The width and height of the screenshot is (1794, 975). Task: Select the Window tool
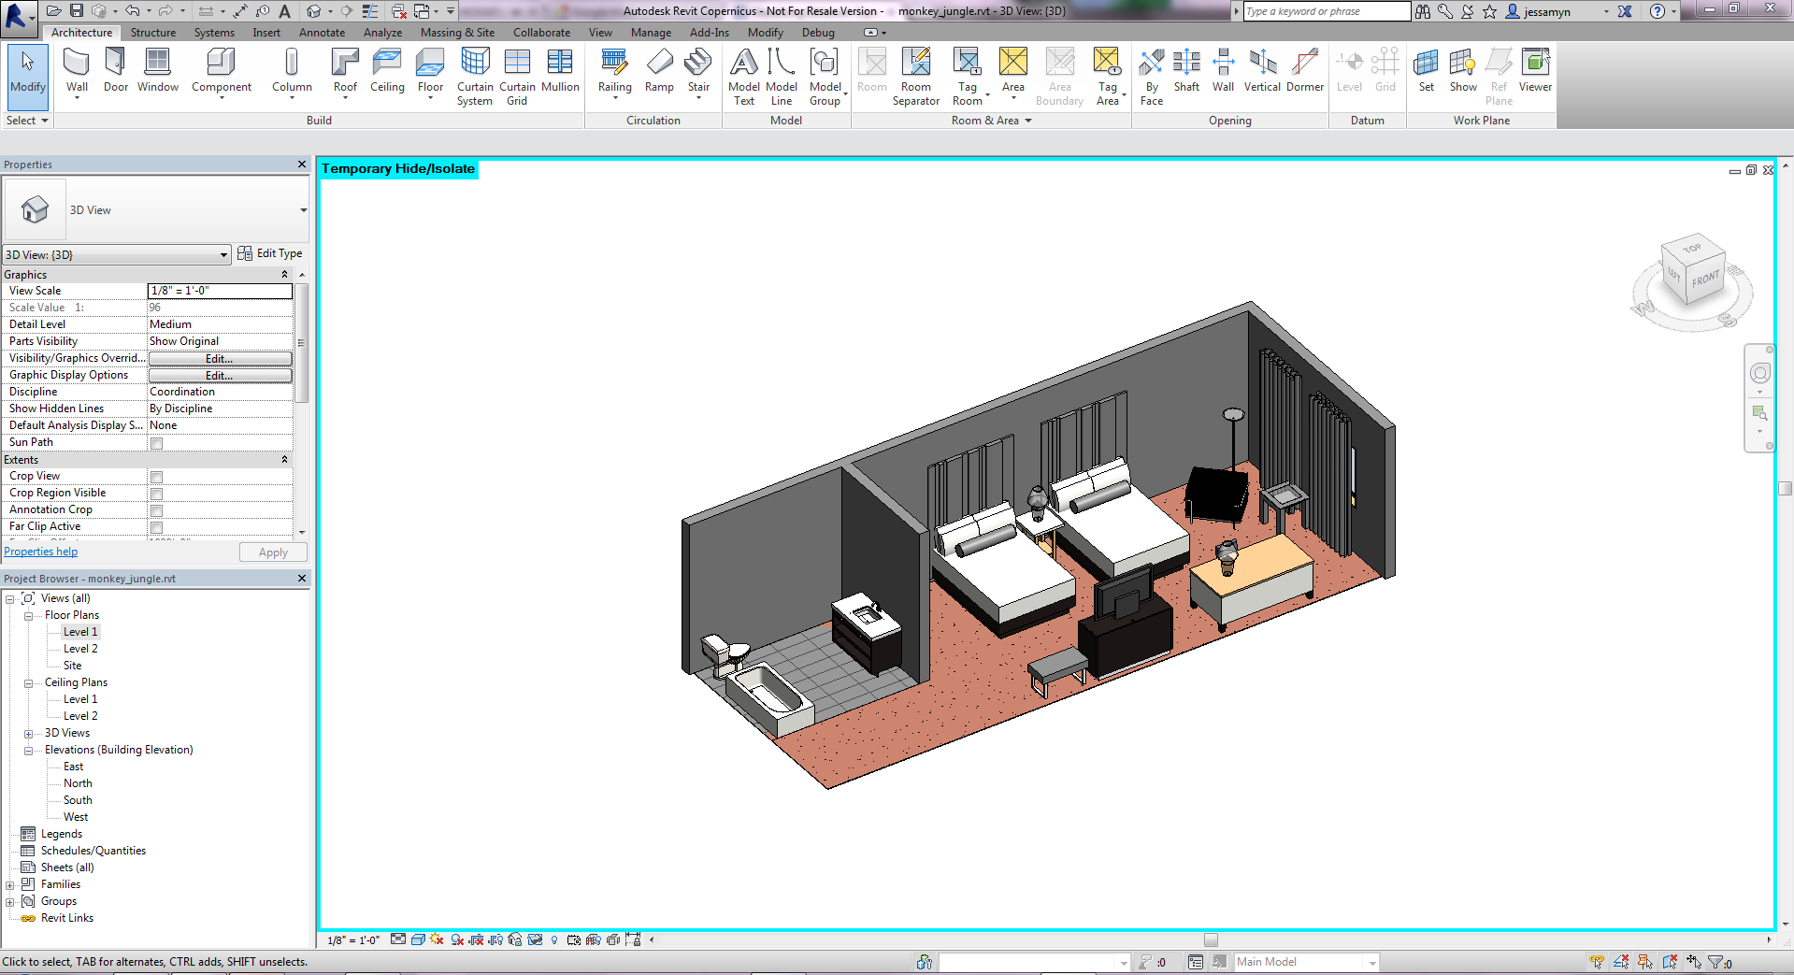(157, 72)
